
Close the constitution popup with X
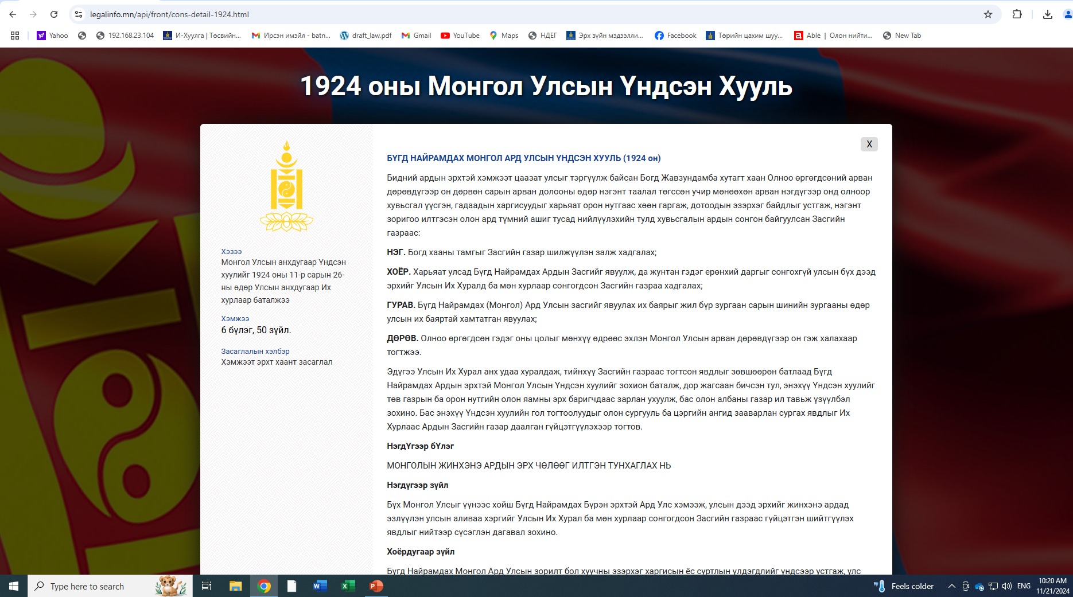click(x=869, y=144)
